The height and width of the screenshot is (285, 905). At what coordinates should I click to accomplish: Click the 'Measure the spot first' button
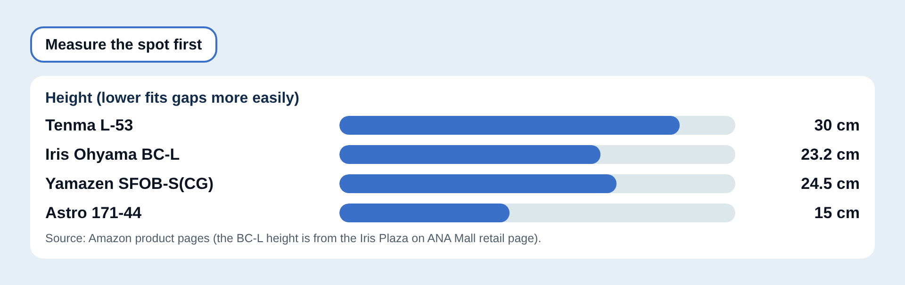click(x=123, y=44)
